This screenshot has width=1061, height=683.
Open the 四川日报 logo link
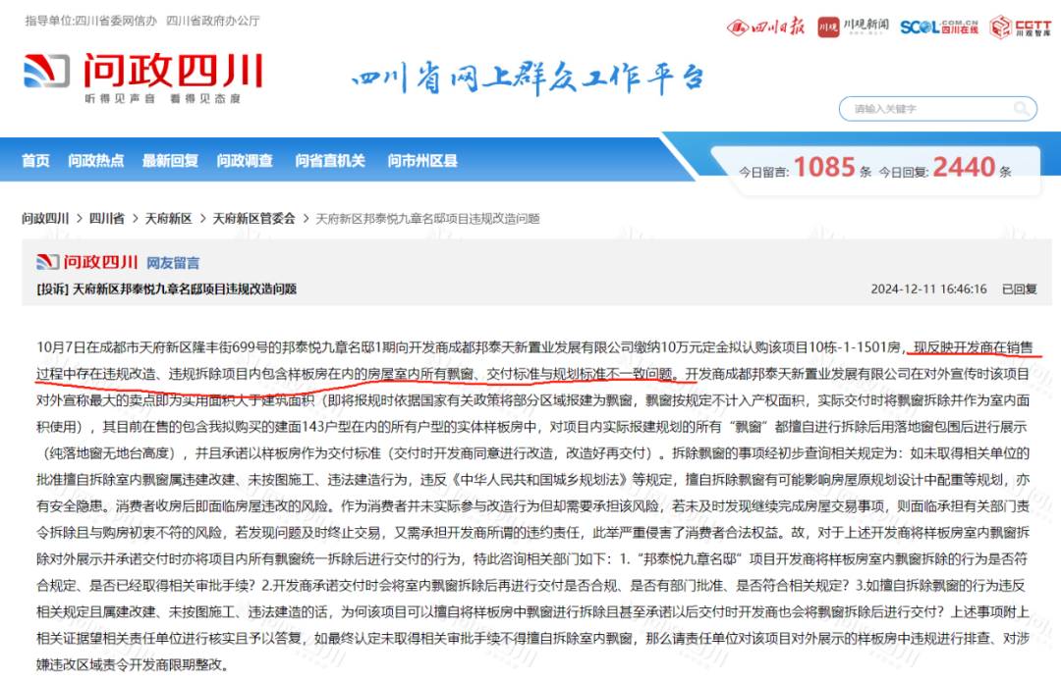tap(766, 27)
